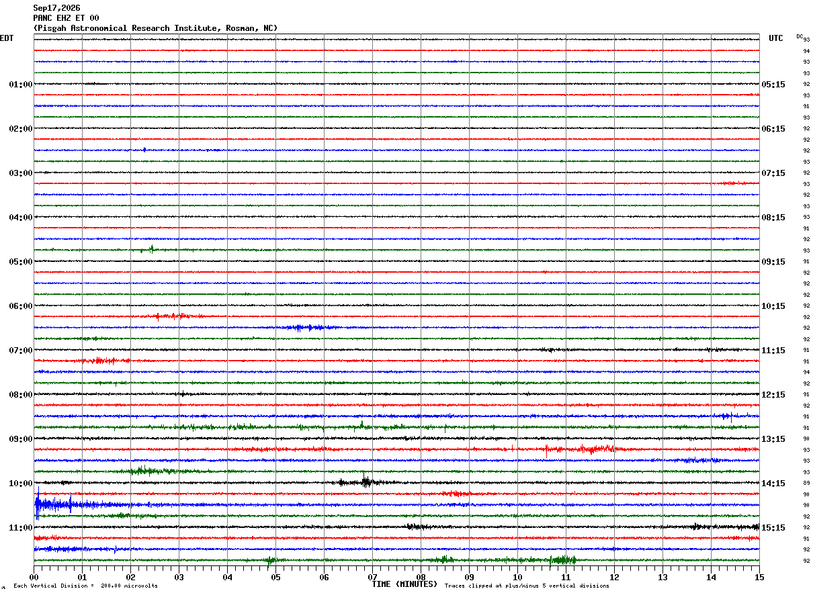Click the PANC EHZ ET 00 station code
The height and width of the screenshot is (595, 813).
click(66, 18)
